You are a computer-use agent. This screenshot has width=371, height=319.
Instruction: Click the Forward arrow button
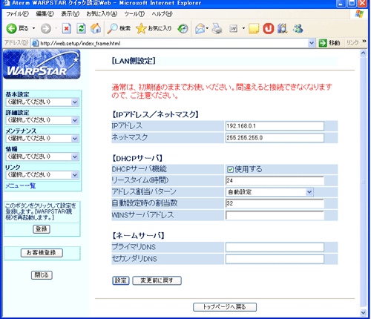46,29
